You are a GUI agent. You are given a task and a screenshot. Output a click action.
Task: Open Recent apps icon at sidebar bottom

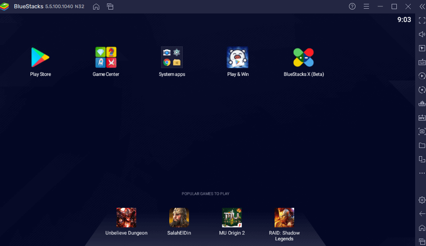coord(422,242)
